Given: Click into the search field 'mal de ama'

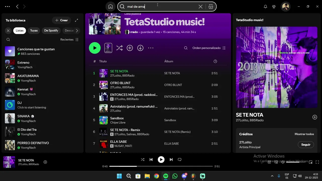Looking at the screenshot, I should (161, 7).
